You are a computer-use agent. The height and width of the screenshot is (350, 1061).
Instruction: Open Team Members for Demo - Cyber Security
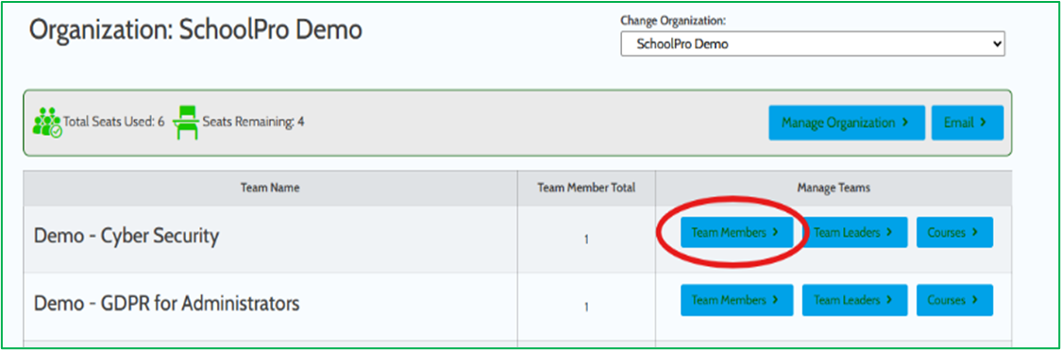[736, 232]
